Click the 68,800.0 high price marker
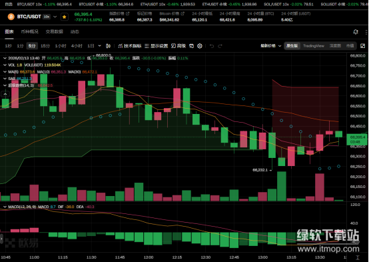The image size is (369, 262). click(x=102, y=55)
